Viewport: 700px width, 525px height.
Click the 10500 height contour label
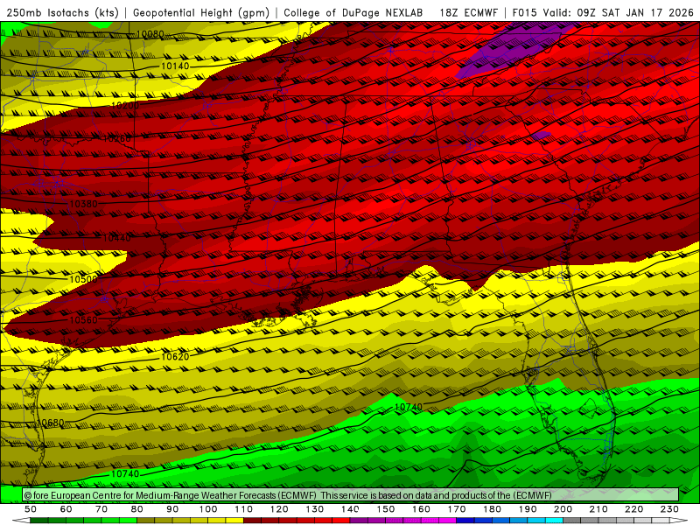click(83, 279)
